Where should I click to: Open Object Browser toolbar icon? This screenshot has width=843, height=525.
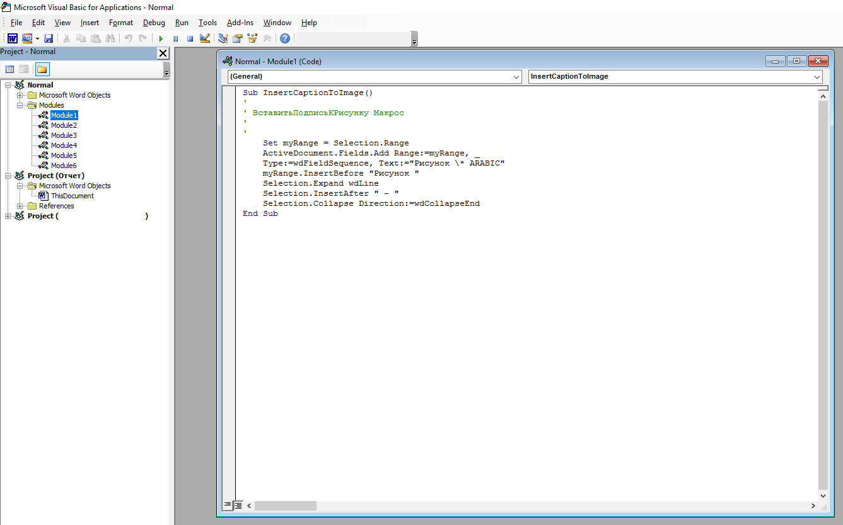tap(252, 38)
